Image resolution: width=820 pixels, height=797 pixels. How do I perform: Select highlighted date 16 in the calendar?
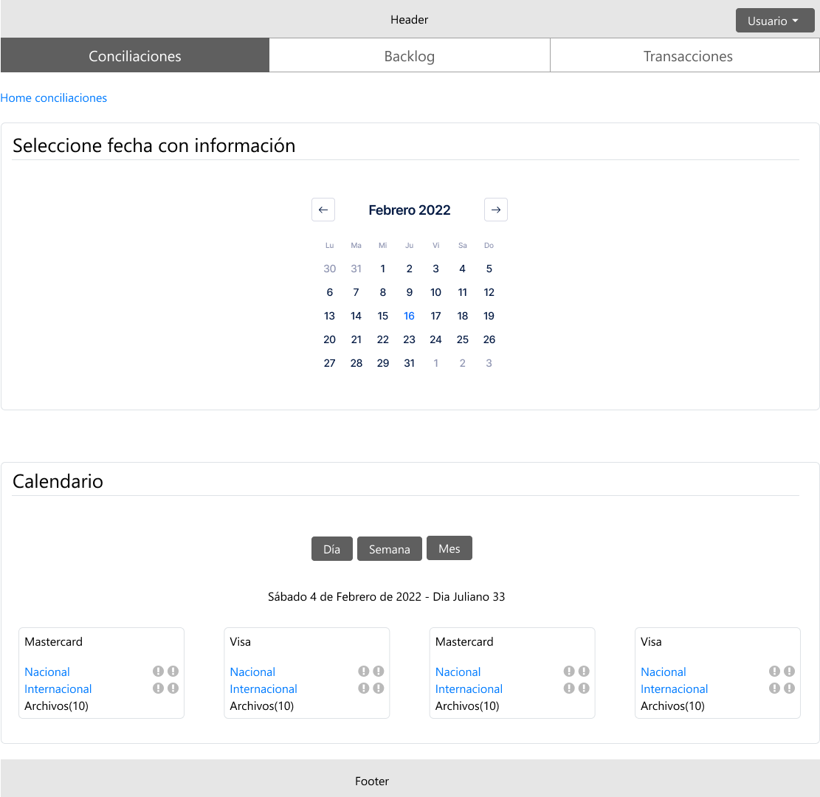coord(410,316)
